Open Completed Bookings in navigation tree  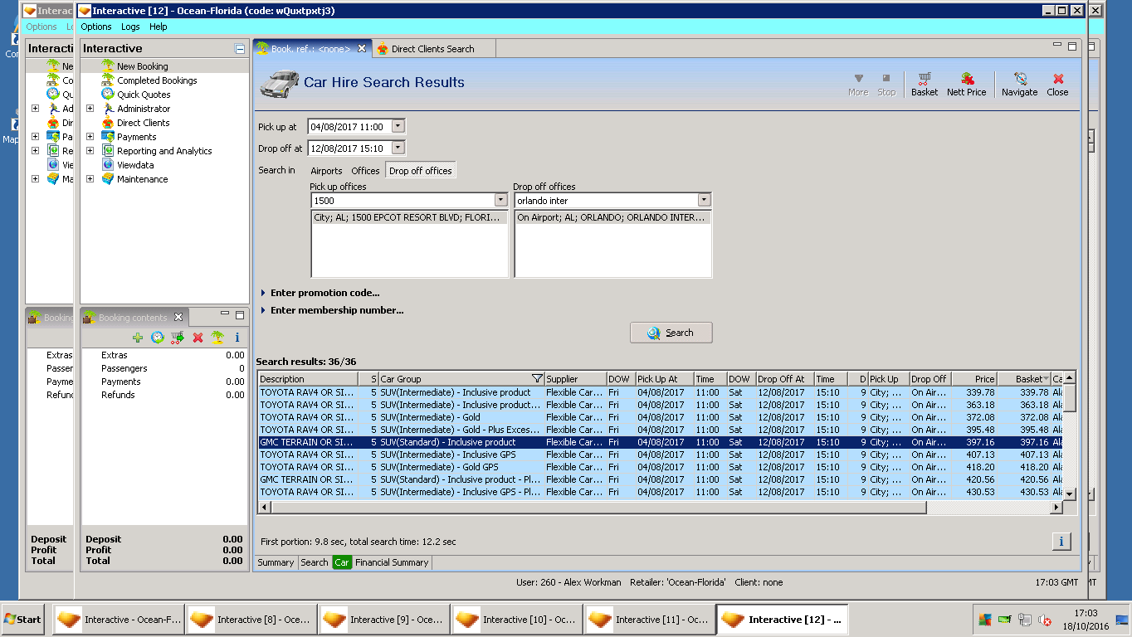157,80
